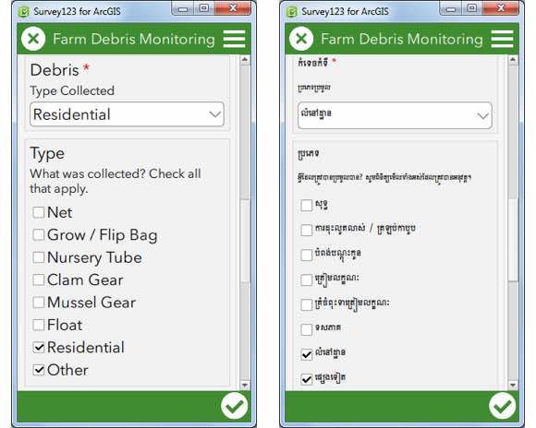
Task: Click the right window's Survey123 app icon
Action: pos(292,12)
